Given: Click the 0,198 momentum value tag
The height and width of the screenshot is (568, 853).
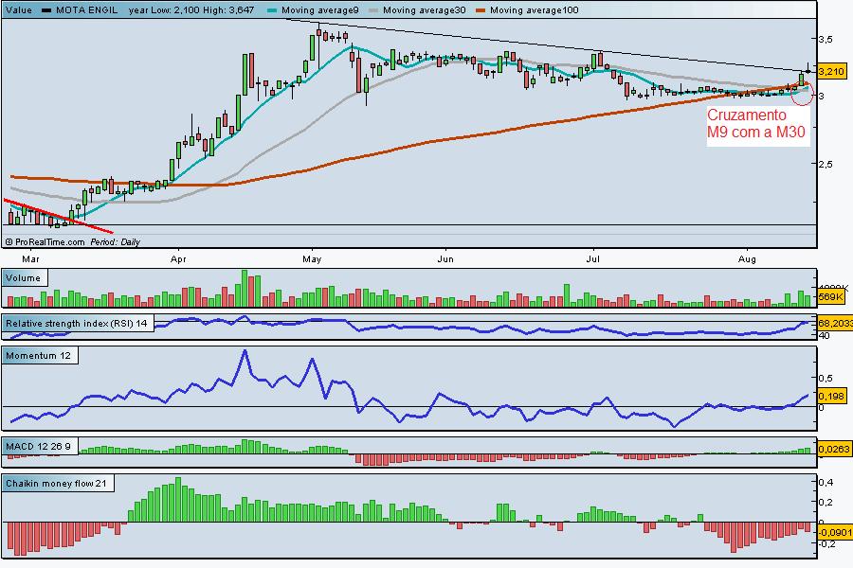Looking at the screenshot, I should tap(831, 396).
